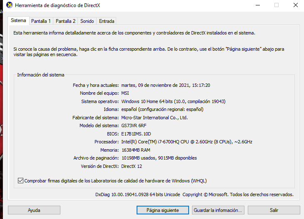Click the '10198MB usados' paging file value
Image resolution: width=304 pixels, height=219 pixels.
point(138,158)
